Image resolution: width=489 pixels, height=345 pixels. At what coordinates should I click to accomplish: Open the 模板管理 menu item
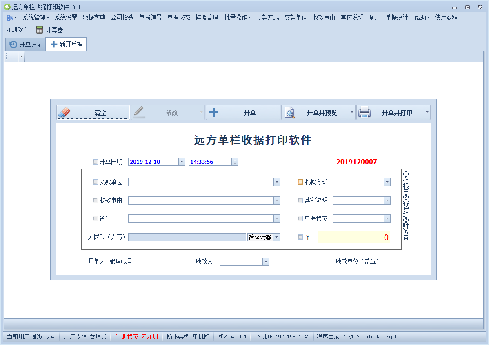[x=207, y=18]
